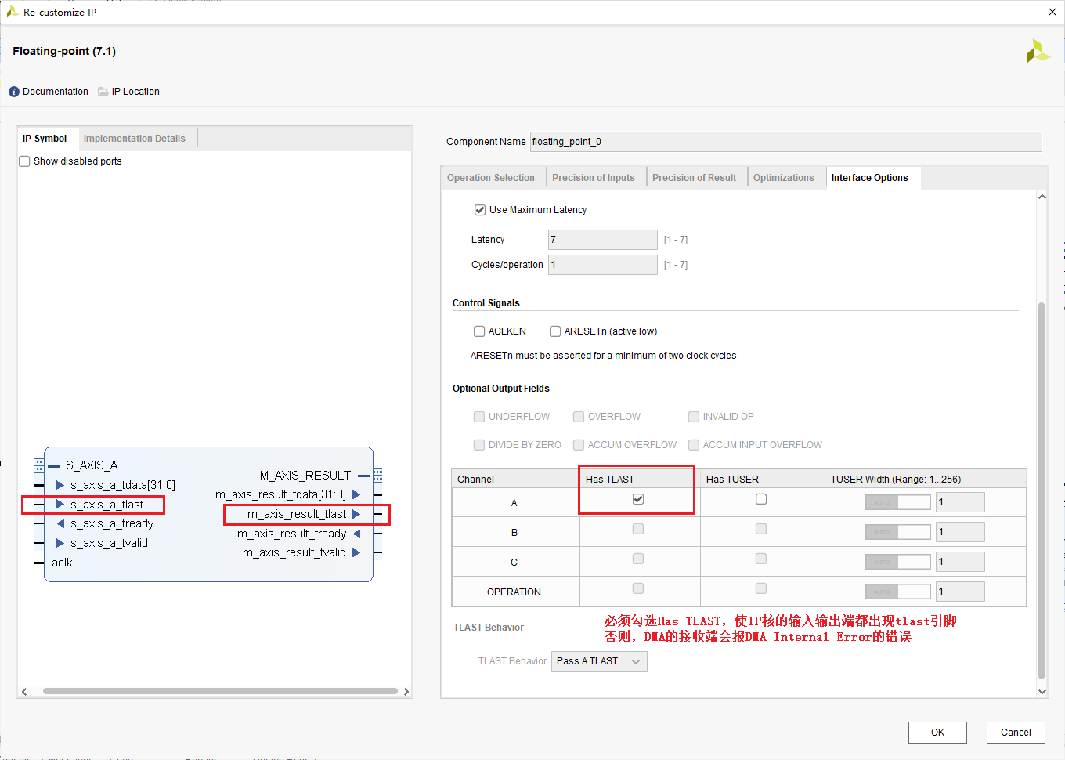Uncheck Has TLAST for channel A
The width and height of the screenshot is (1065, 760).
pos(637,498)
